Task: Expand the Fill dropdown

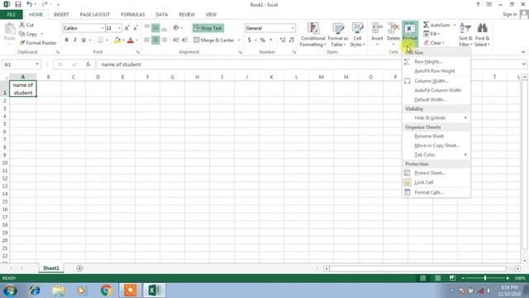Action: point(438,34)
